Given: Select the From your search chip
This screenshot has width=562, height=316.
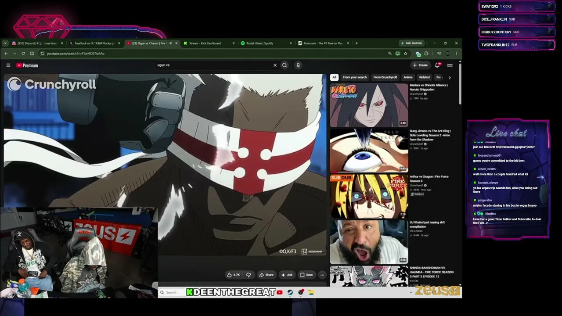Looking at the screenshot, I should (355, 77).
